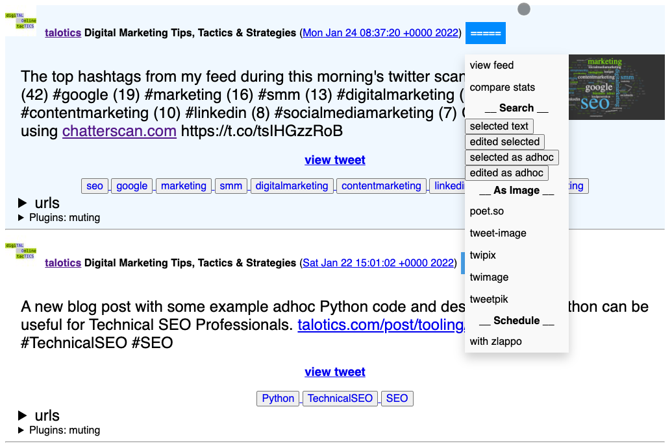
Task: Select 'with zlappo' schedule option
Action: pos(495,342)
